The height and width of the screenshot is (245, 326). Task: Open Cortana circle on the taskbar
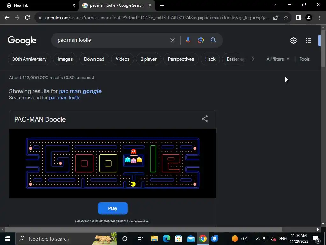click(125, 239)
